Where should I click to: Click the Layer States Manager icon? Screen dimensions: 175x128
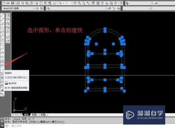[x=118, y=8]
